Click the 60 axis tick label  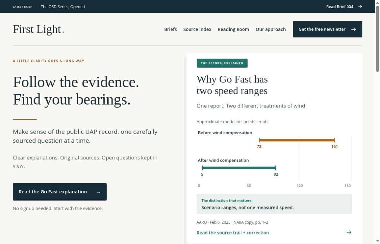click(249, 186)
